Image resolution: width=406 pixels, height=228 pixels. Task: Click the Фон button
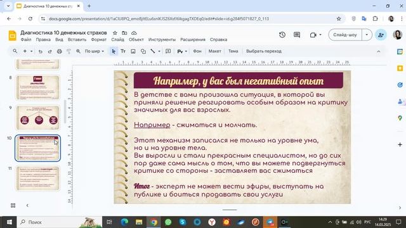point(197,51)
